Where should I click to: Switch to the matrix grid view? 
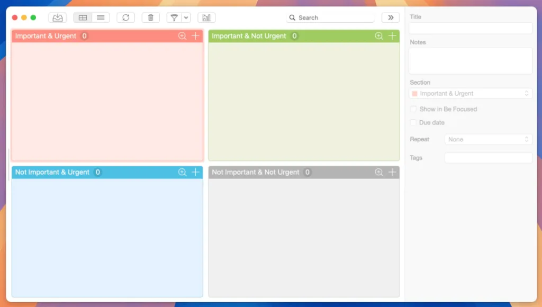tap(83, 17)
